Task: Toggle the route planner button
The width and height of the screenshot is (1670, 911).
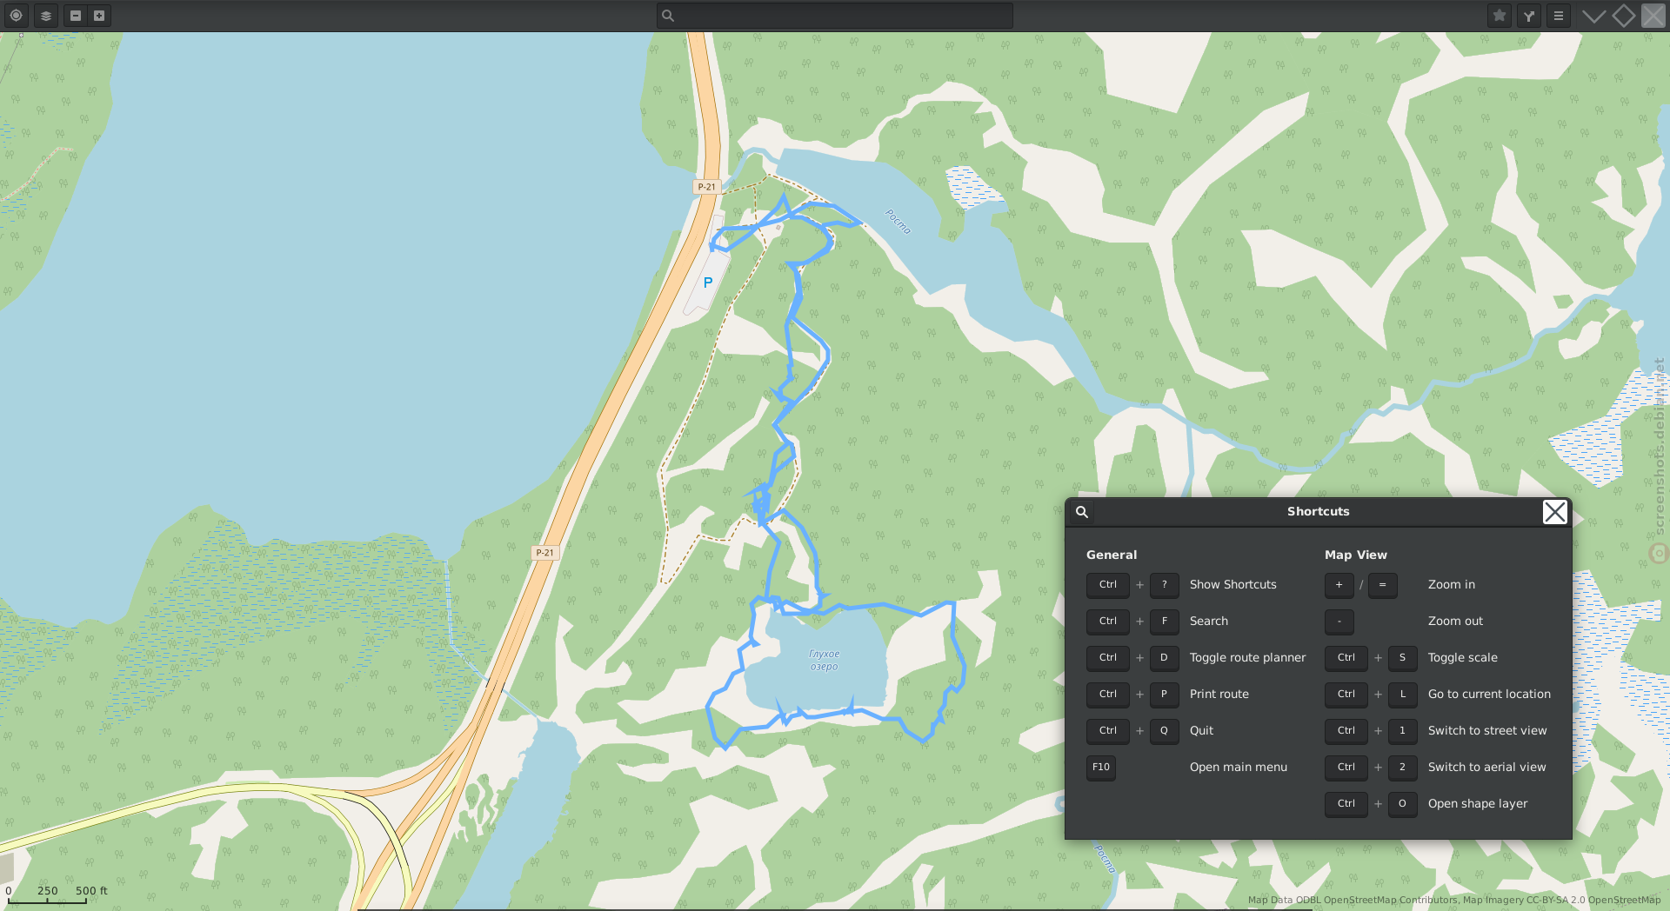Action: (1529, 16)
